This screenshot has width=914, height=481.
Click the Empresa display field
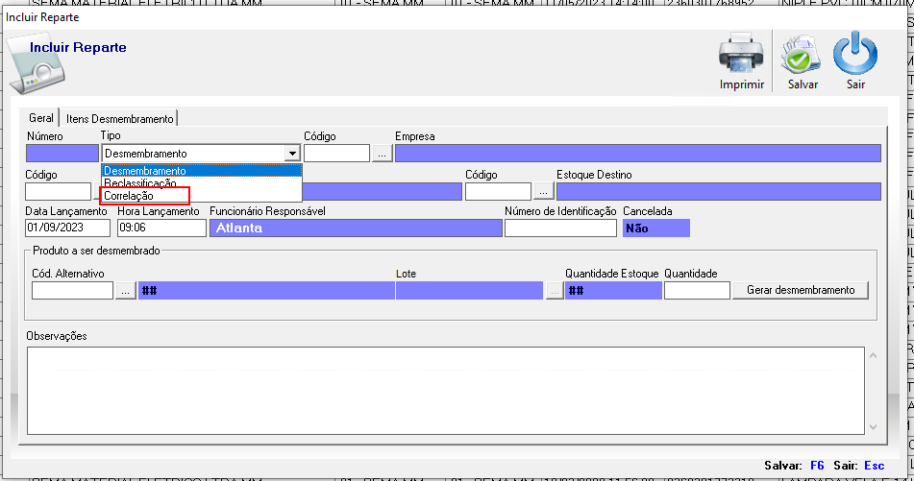[x=638, y=154]
